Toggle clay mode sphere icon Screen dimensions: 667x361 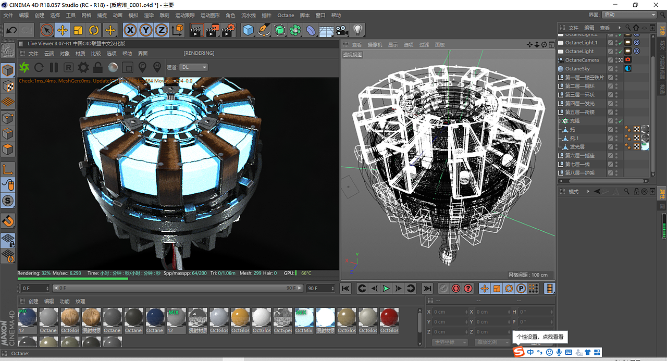pyautogui.click(x=113, y=67)
